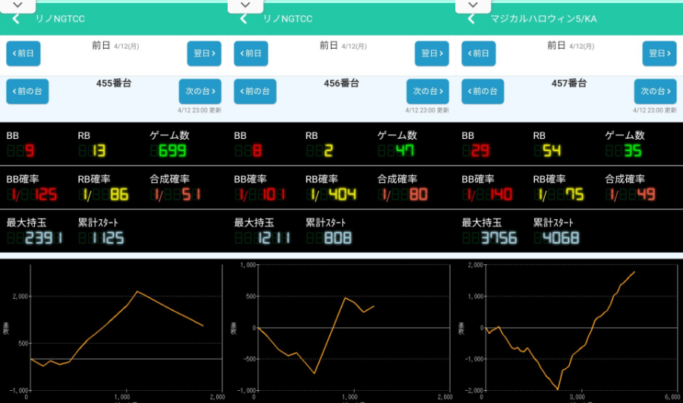Expand the pull-down tab above the マジカルハロウィン5/KA panel
This screenshot has width=683, height=403.
point(474,5)
